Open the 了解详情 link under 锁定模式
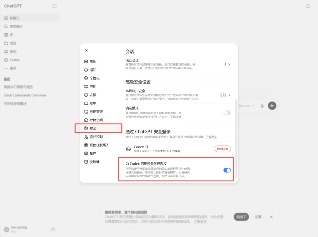 [x=175, y=117]
